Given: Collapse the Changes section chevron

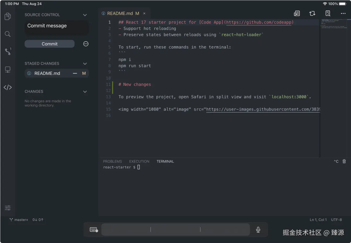Looking at the screenshot, I should tap(85, 92).
